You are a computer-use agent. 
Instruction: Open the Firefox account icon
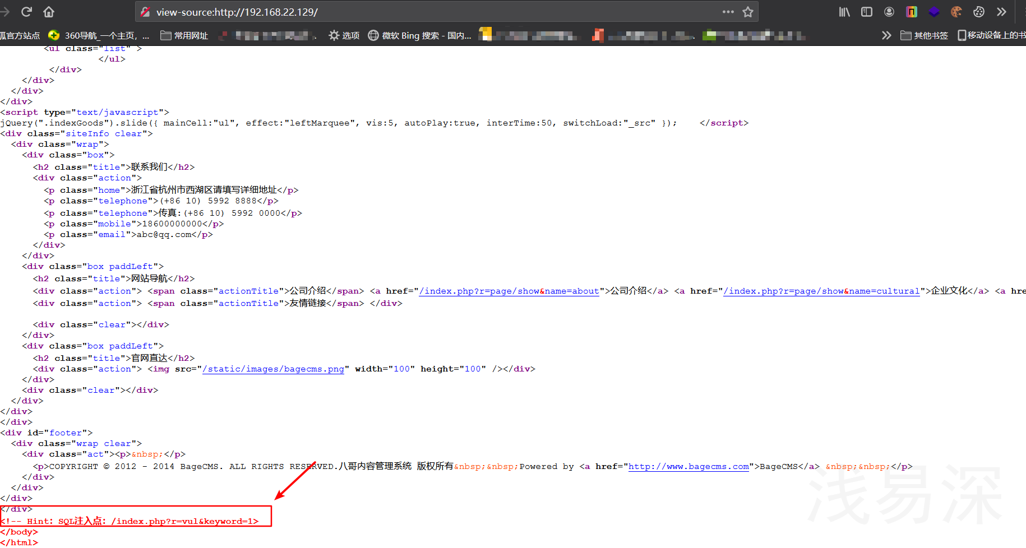pyautogui.click(x=889, y=12)
